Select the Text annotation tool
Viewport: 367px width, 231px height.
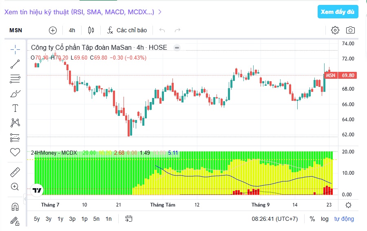coord(15,108)
